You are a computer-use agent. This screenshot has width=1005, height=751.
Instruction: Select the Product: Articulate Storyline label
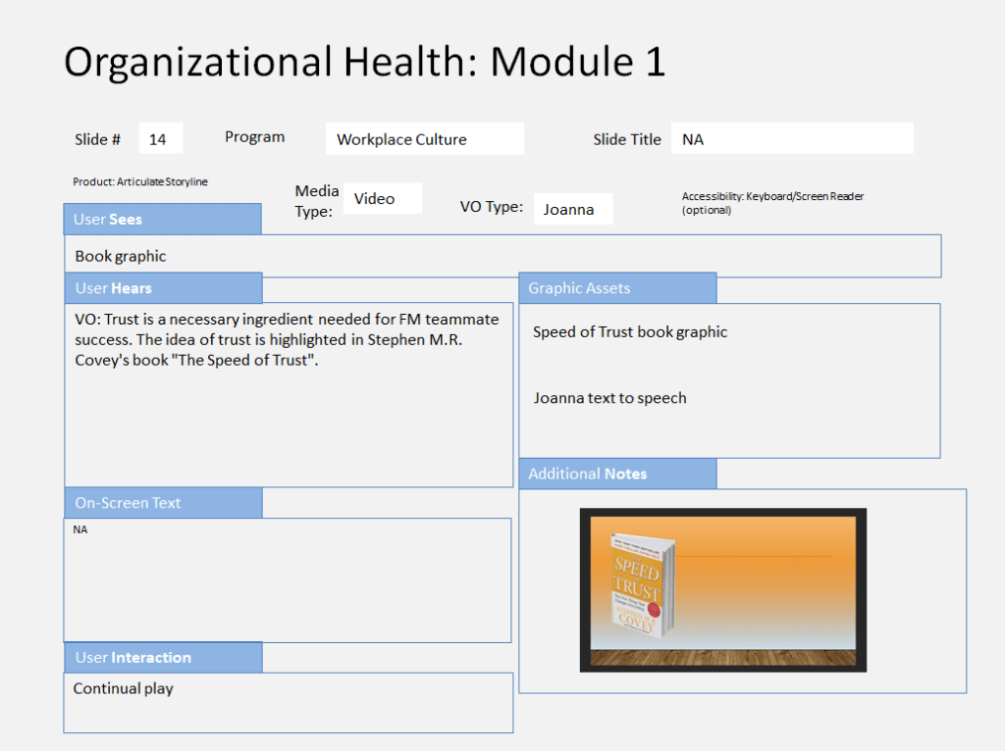tap(140, 182)
